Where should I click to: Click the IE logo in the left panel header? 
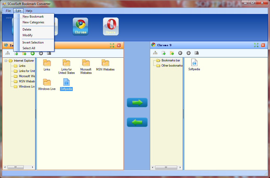pyautogui.click(x=6, y=45)
